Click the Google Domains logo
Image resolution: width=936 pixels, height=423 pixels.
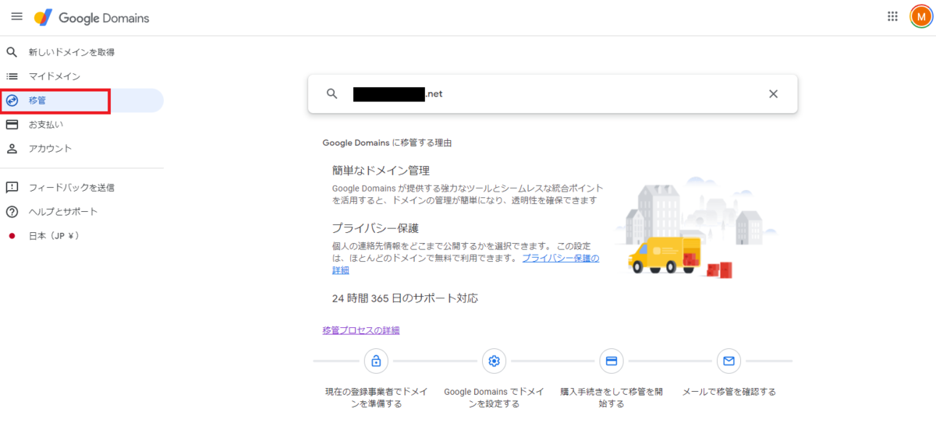[x=92, y=17]
